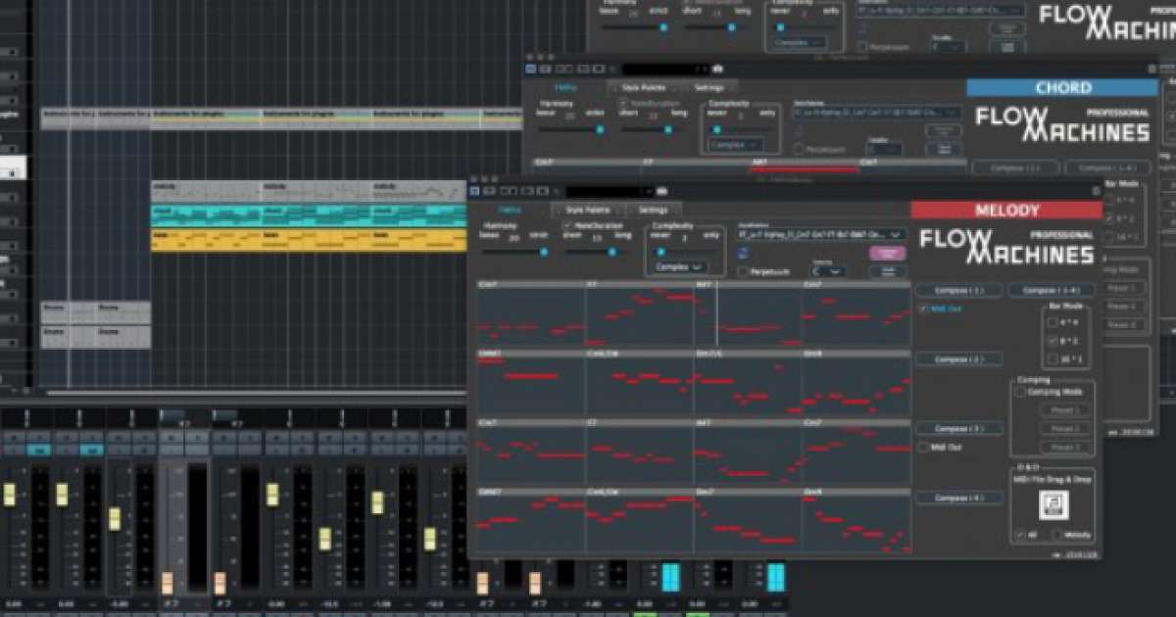
Task: Click the small blue icon above Perpetuum
Action: [743, 254]
